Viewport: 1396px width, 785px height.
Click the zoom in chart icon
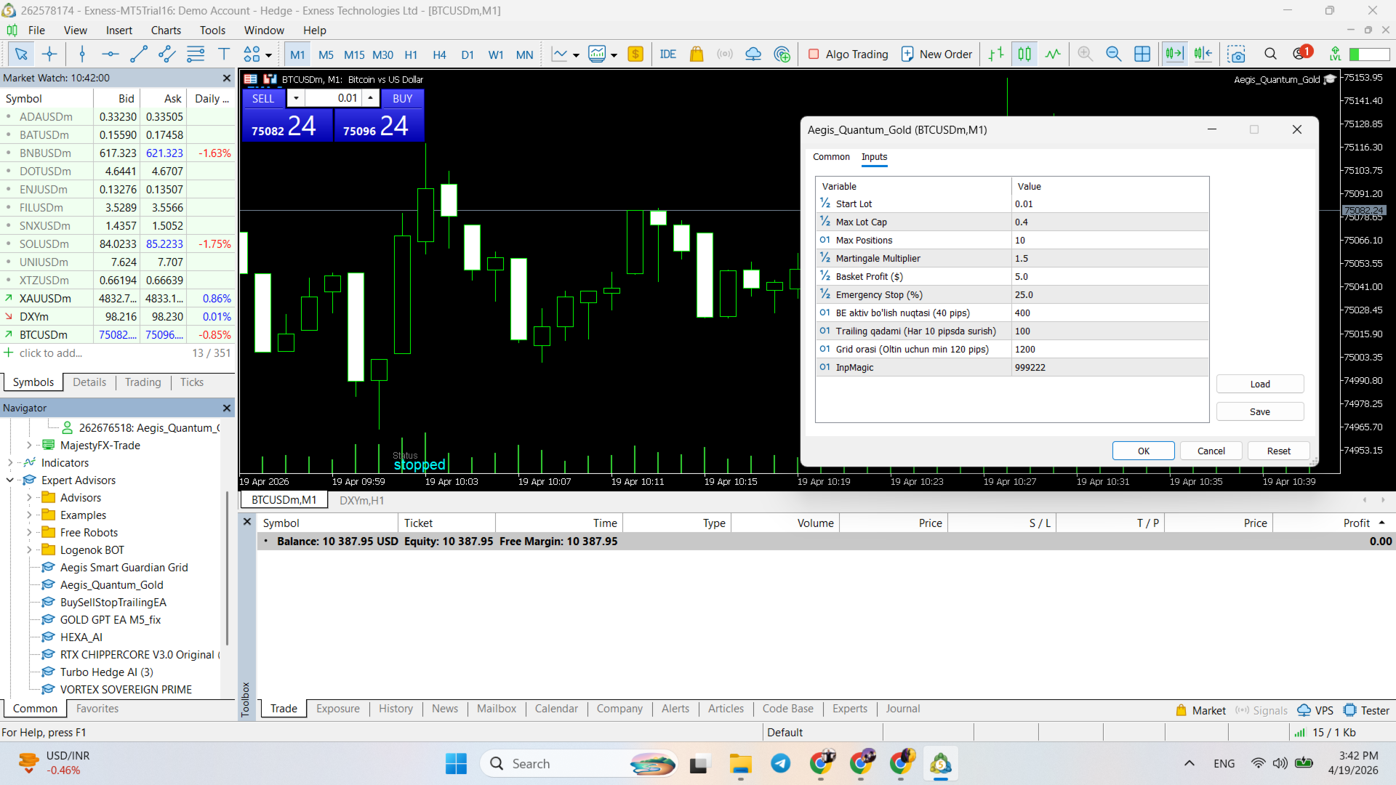[x=1085, y=54]
